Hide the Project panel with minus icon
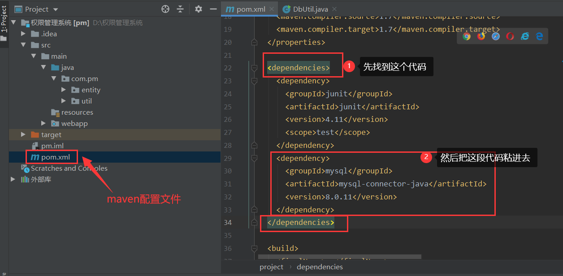Viewport: 563px width, 276px height. tap(213, 9)
